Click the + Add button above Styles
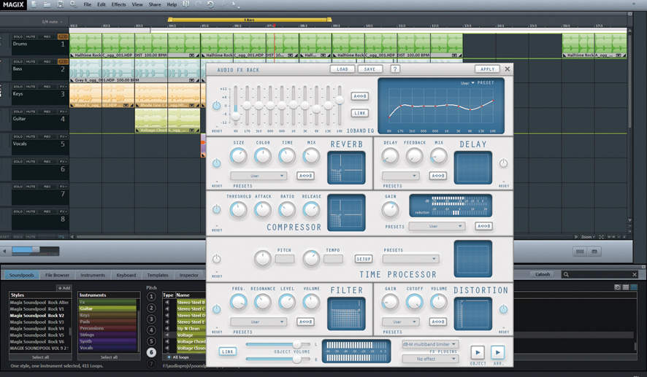The width and height of the screenshot is (647, 377). 64,288
